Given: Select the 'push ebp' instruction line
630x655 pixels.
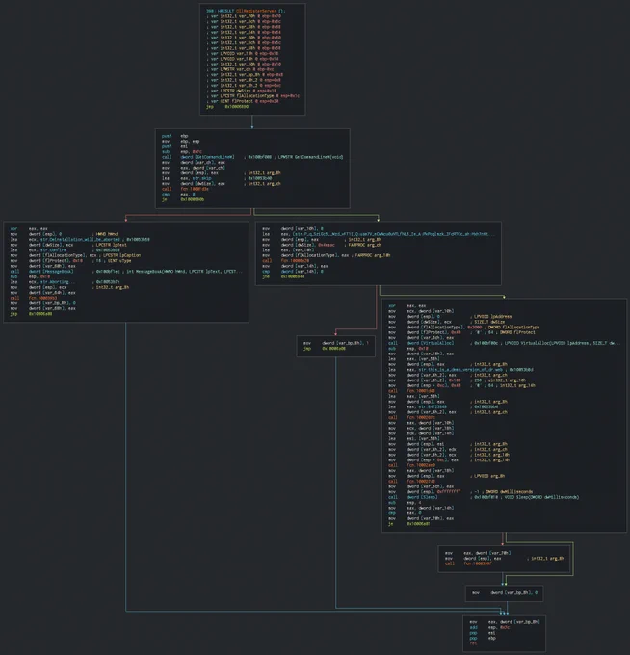Looking at the screenshot, I should 174,136.
